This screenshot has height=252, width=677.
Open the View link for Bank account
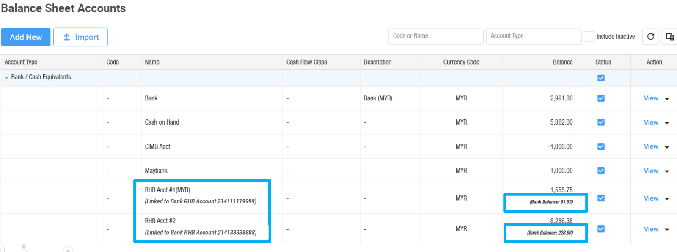click(651, 98)
